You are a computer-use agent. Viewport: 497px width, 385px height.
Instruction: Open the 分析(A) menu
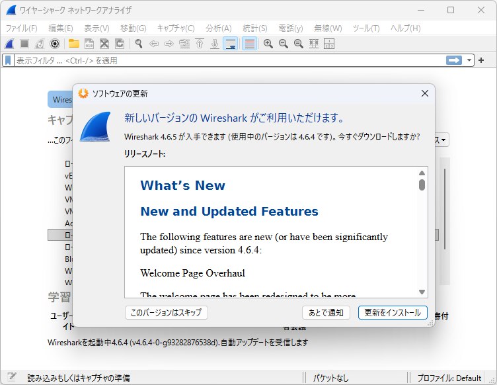[218, 28]
